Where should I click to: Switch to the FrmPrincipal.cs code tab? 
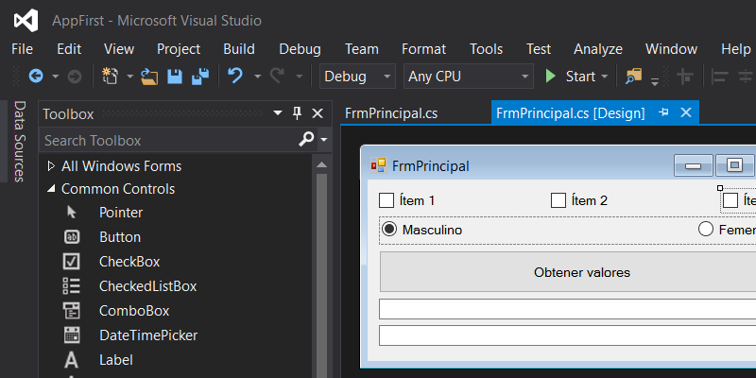pyautogui.click(x=391, y=113)
